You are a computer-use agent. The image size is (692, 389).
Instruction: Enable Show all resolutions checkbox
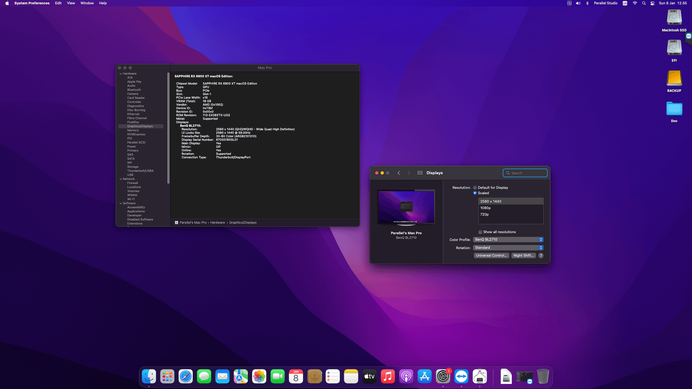point(480,232)
